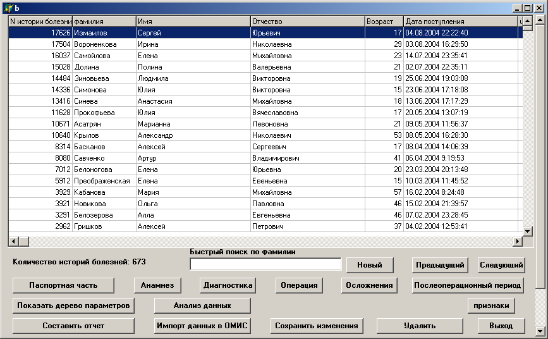Viewport: 548px width, 339px height.
Task: Open 'Диагностика' section
Action: [x=228, y=285]
